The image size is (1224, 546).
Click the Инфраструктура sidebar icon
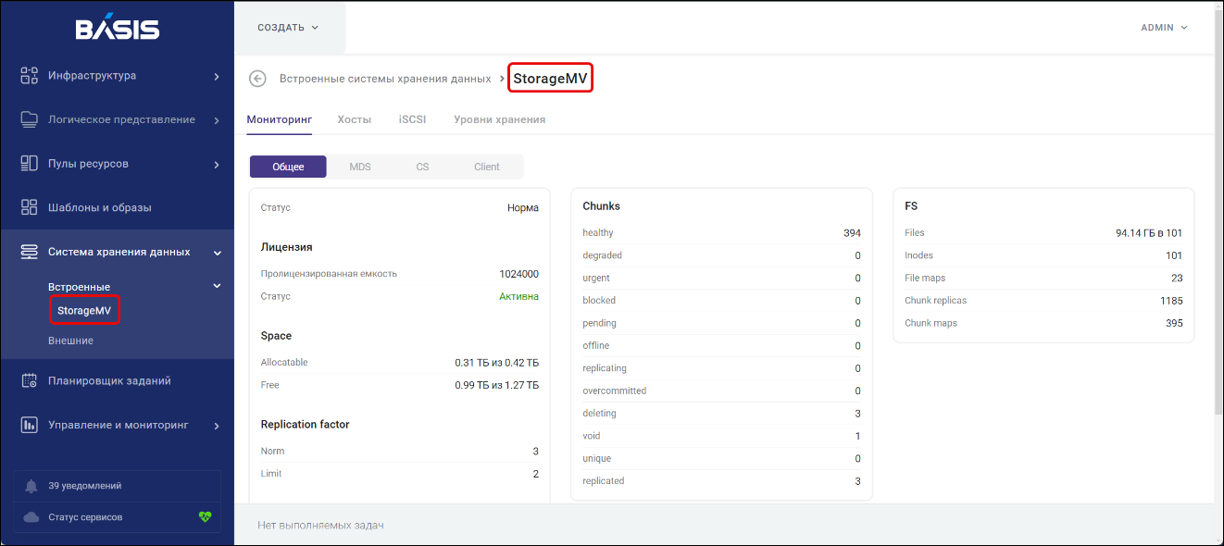(29, 76)
